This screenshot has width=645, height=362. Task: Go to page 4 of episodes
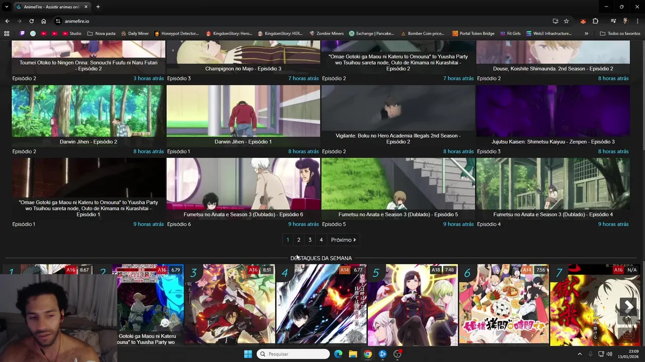(321, 240)
